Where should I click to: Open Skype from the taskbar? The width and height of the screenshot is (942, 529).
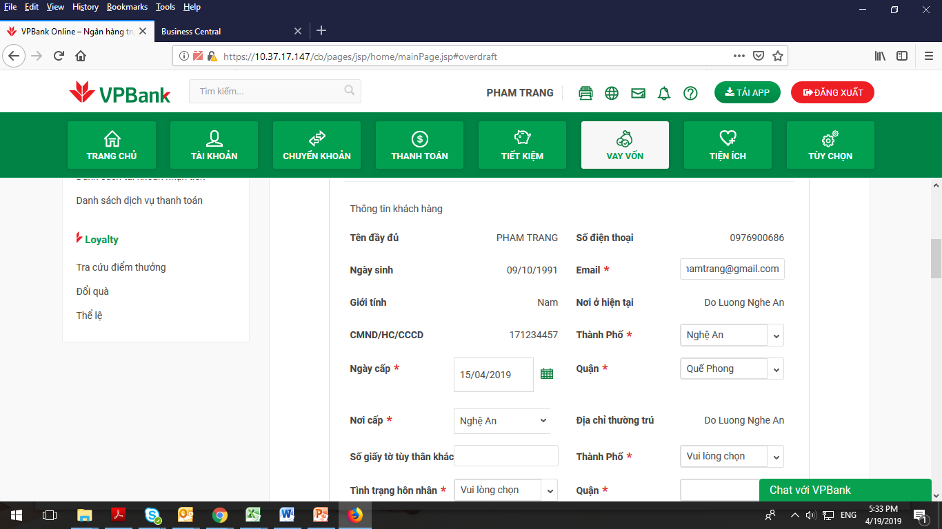(x=152, y=515)
